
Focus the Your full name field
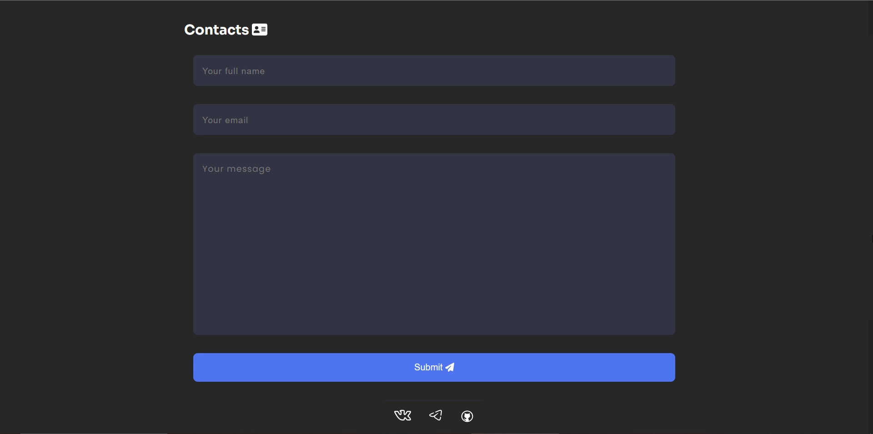click(434, 70)
